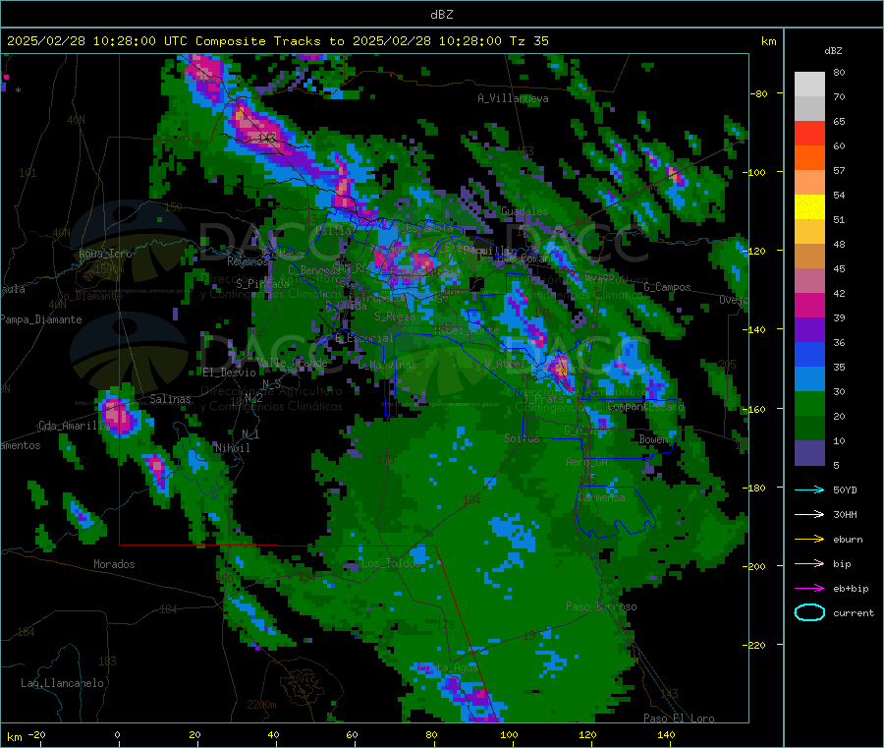The width and height of the screenshot is (884, 748).
Task: Click the magenta eb+bip arrow symbol
Action: click(x=809, y=589)
